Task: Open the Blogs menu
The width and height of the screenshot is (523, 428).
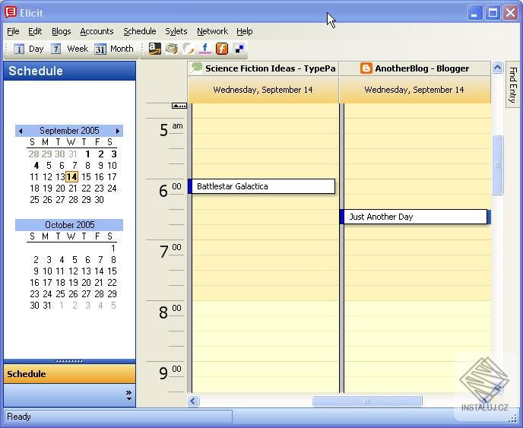Action: pyautogui.click(x=62, y=31)
